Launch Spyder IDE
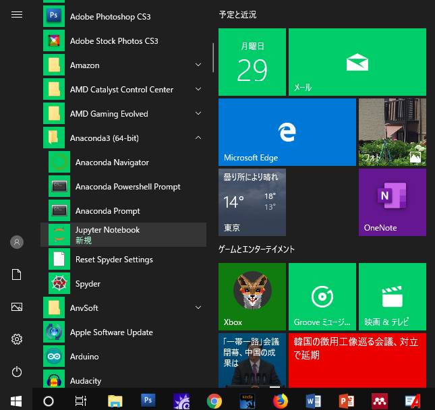This screenshot has width=435, height=410. click(x=124, y=284)
